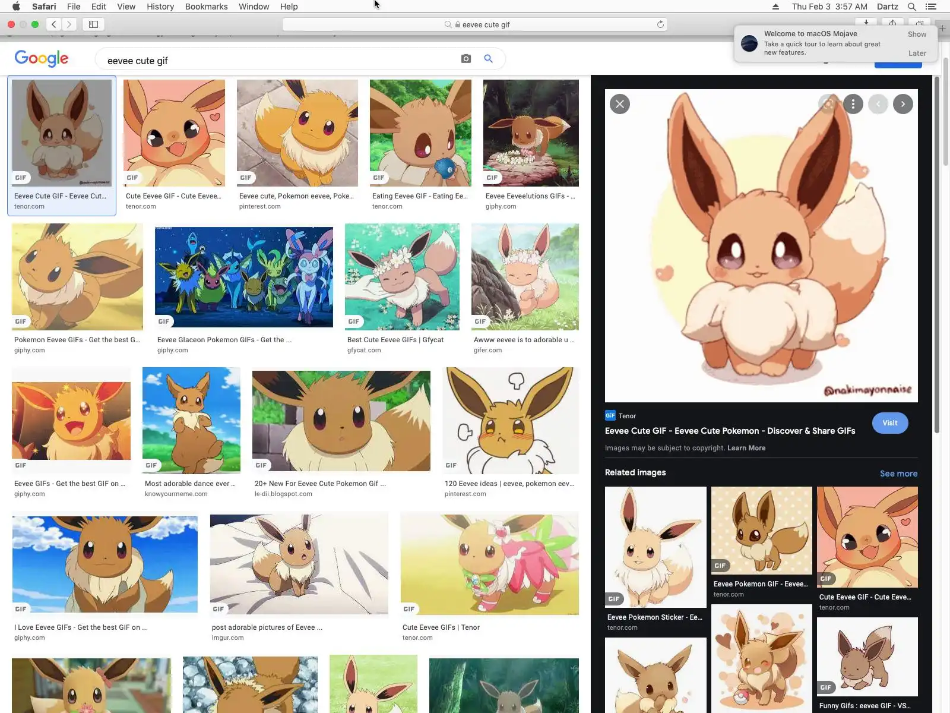Open the Help menu
The image size is (950, 713).
click(x=289, y=7)
